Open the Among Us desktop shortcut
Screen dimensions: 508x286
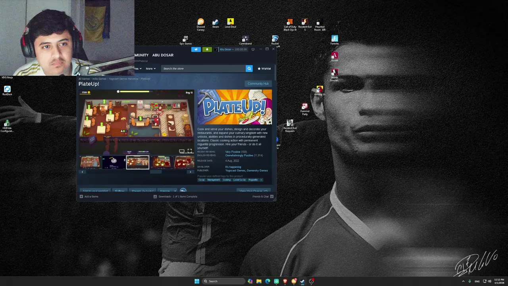coord(319,91)
